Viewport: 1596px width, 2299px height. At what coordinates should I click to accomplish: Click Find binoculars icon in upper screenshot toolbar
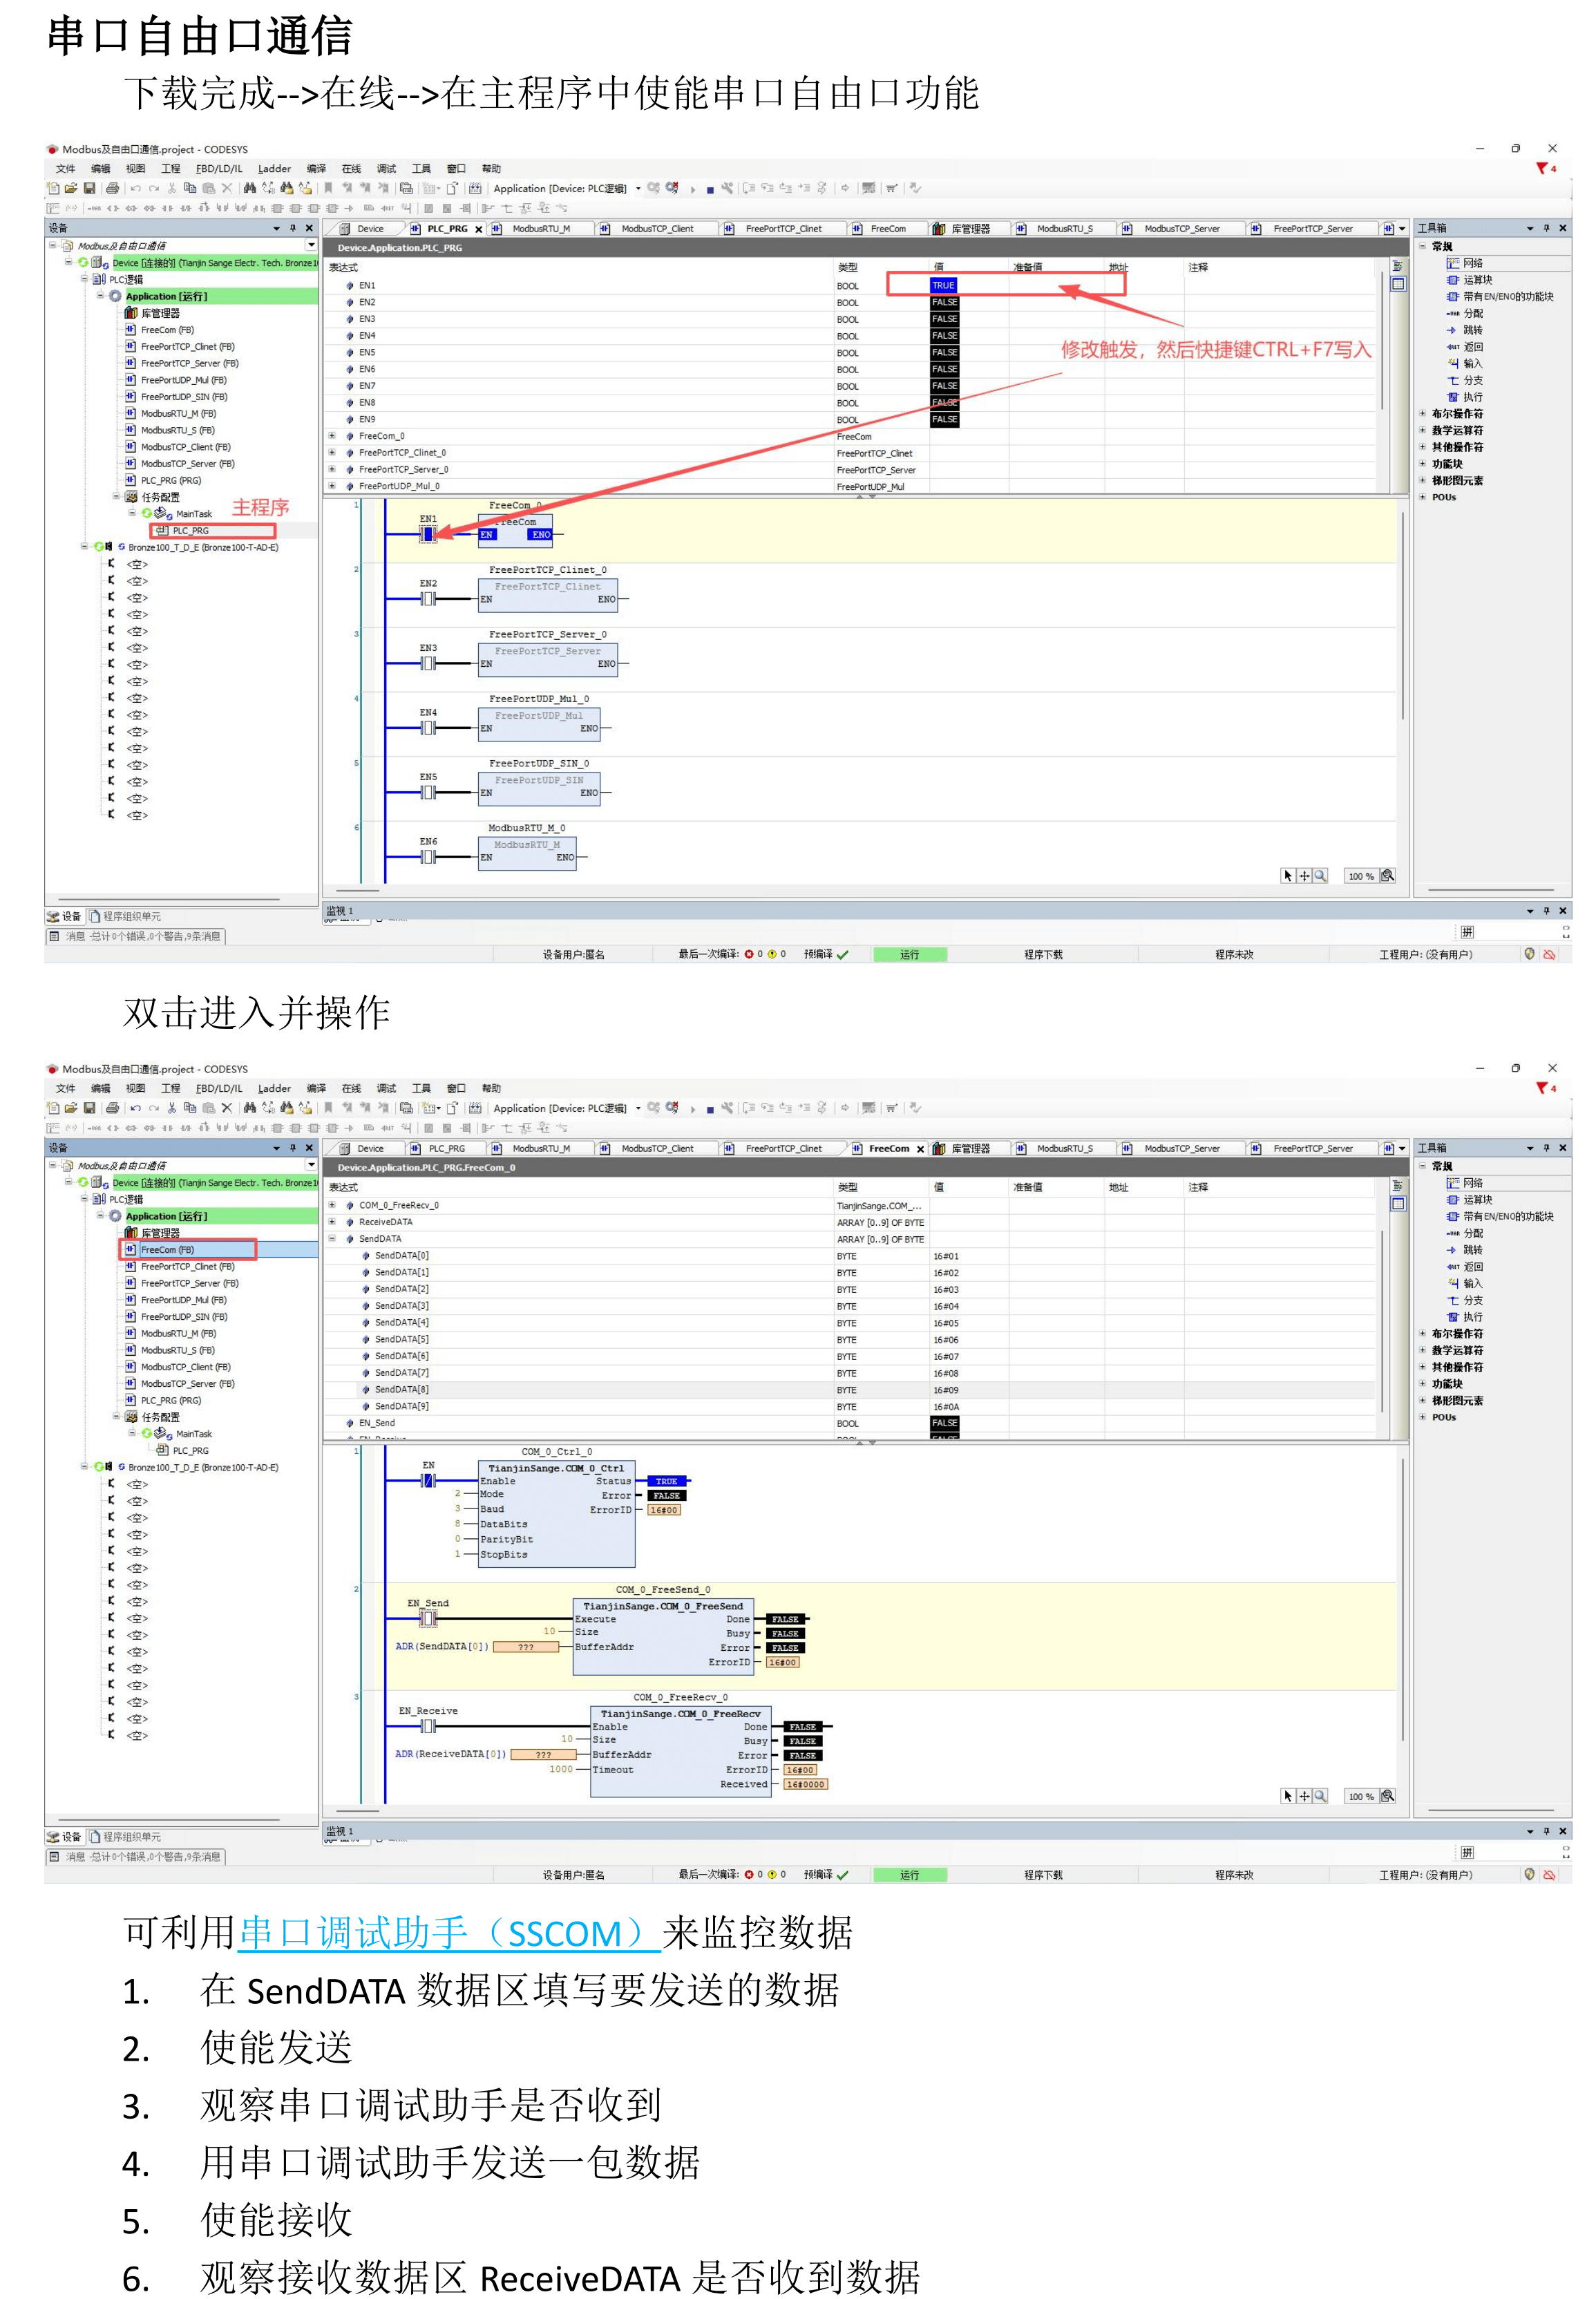click(x=249, y=188)
